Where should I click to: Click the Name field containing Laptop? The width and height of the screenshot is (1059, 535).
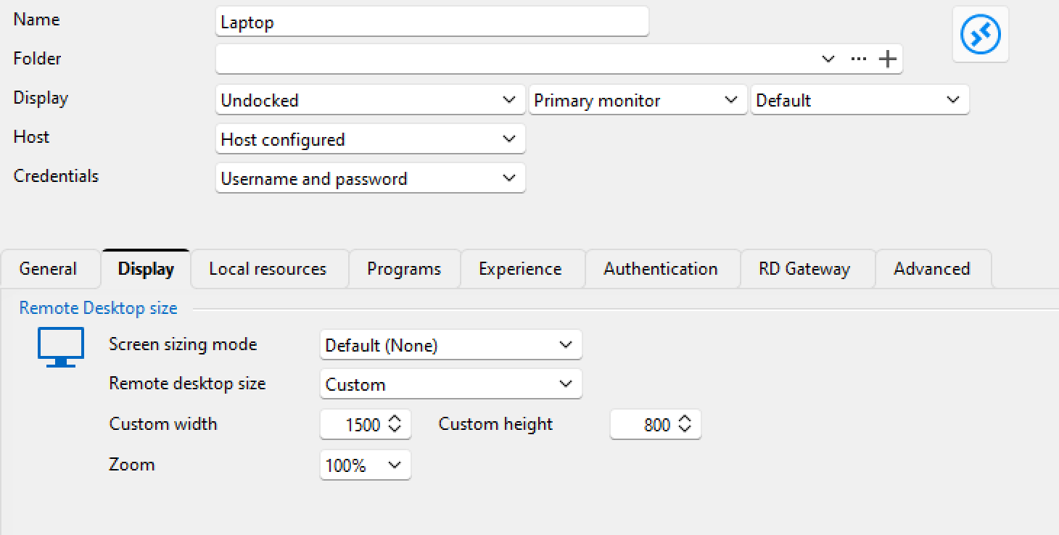coord(432,22)
